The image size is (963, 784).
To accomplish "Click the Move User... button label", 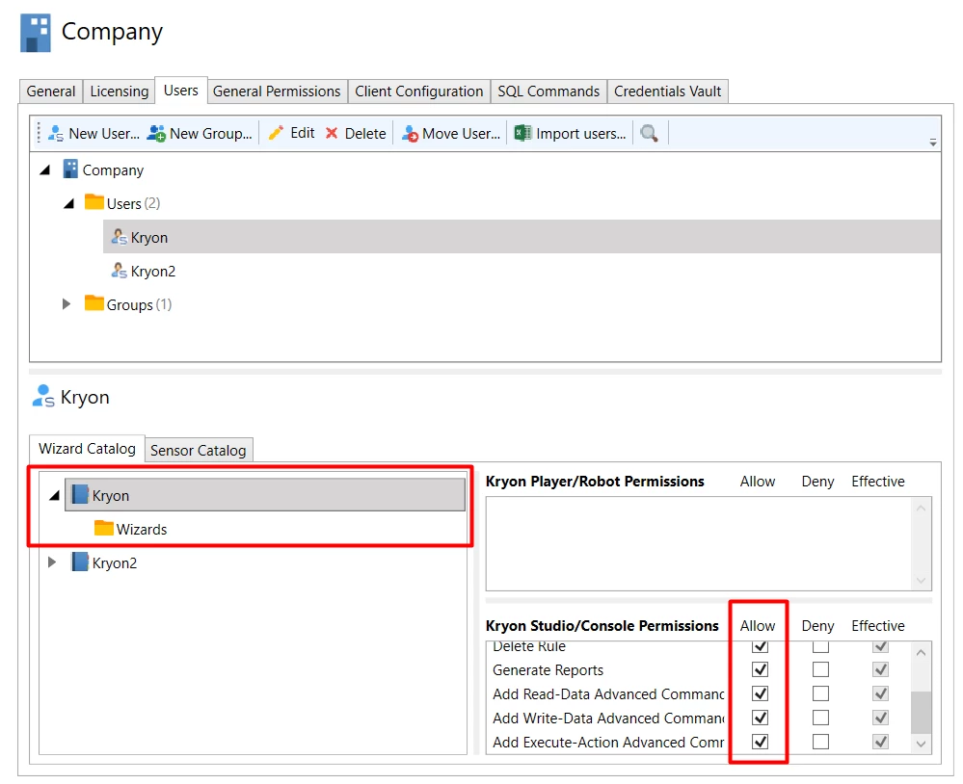I will [x=461, y=133].
